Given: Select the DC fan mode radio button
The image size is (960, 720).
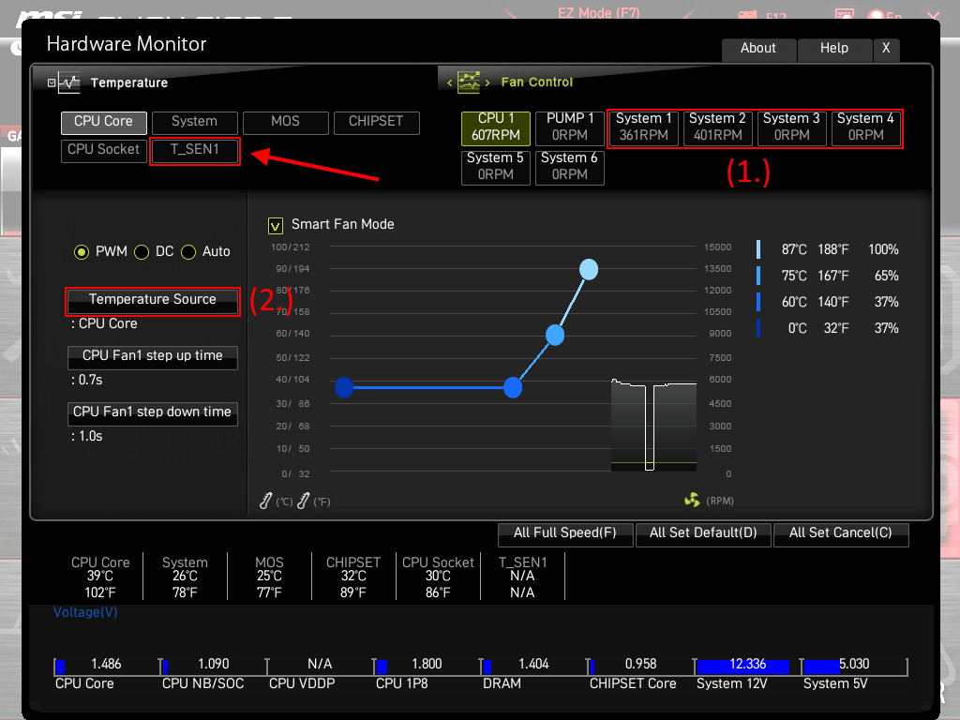Looking at the screenshot, I should point(142,252).
